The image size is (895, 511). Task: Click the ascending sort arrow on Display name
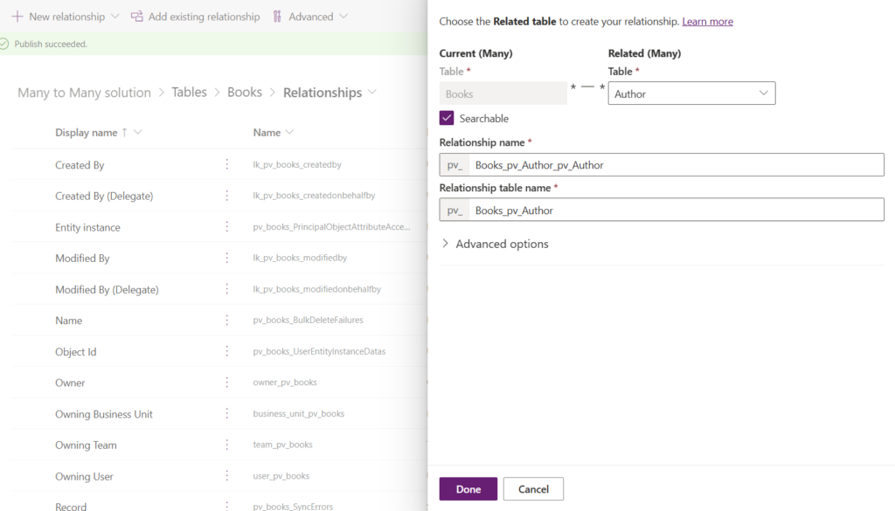[x=124, y=132]
